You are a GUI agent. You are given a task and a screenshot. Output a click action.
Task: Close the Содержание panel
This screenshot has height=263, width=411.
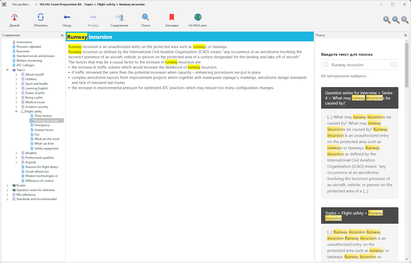[x=62, y=35]
